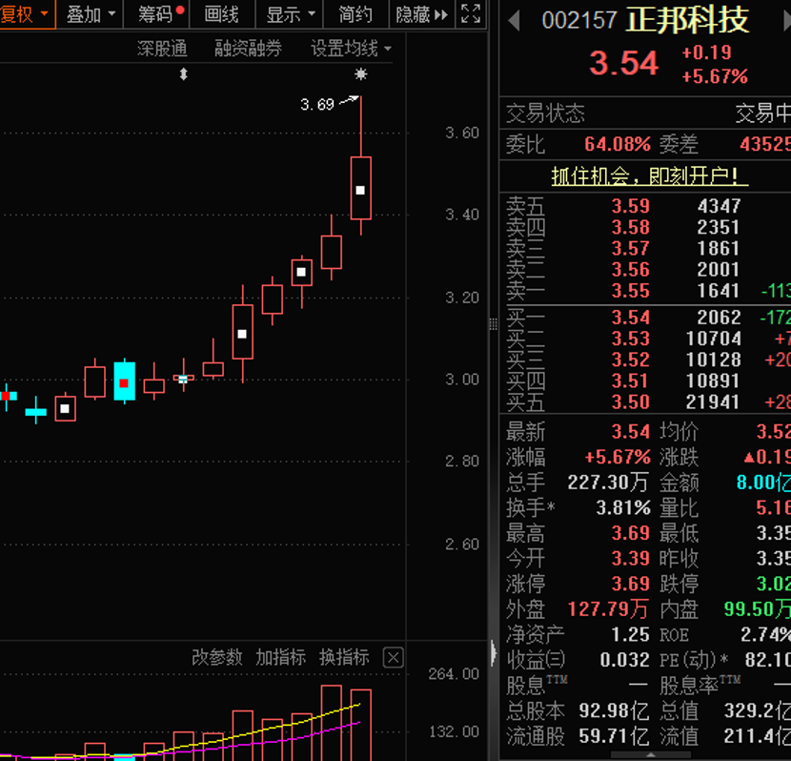The width and height of the screenshot is (791, 761).
Task: Close the volume indicator panel
Action: click(393, 657)
